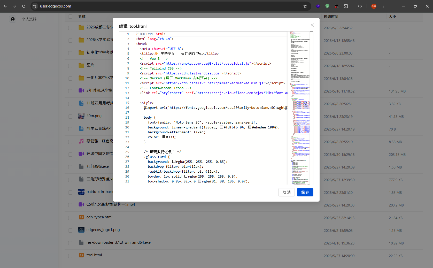
Task: Open the browser three-dot menu
Action: 383,6
